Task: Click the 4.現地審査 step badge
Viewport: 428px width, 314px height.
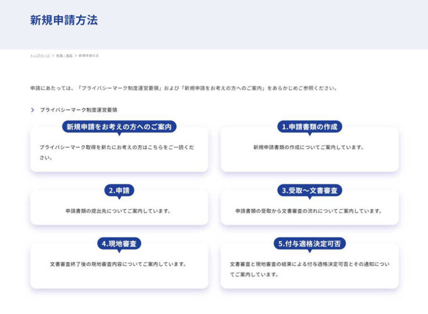Action: [119, 243]
